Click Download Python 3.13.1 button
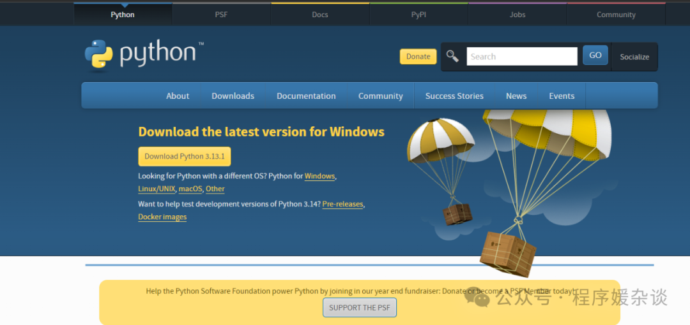 (184, 156)
